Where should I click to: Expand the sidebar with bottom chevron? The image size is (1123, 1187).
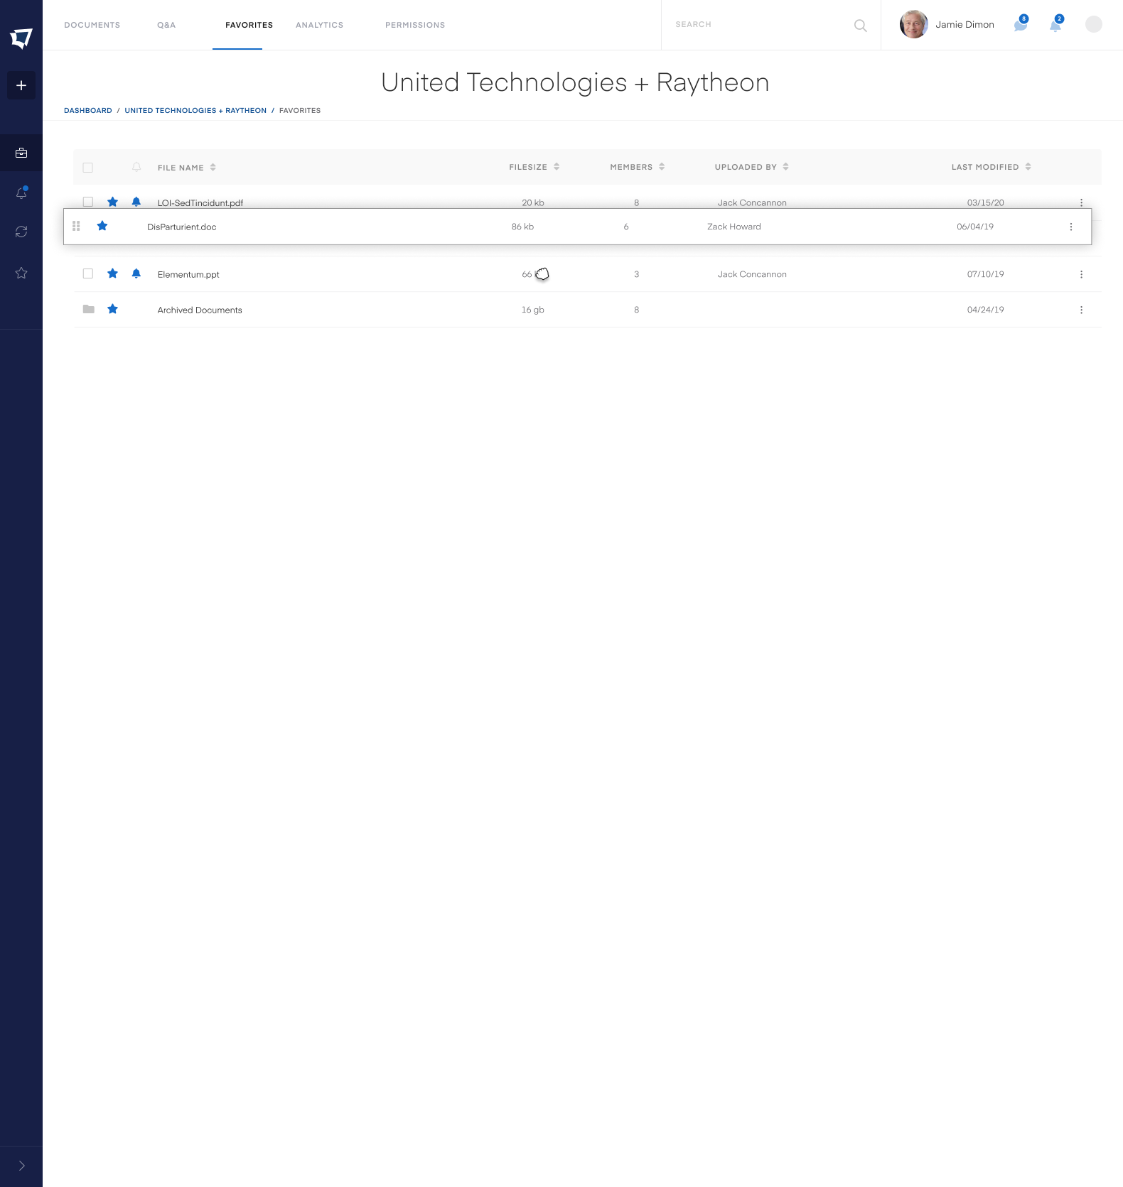tap(21, 1166)
